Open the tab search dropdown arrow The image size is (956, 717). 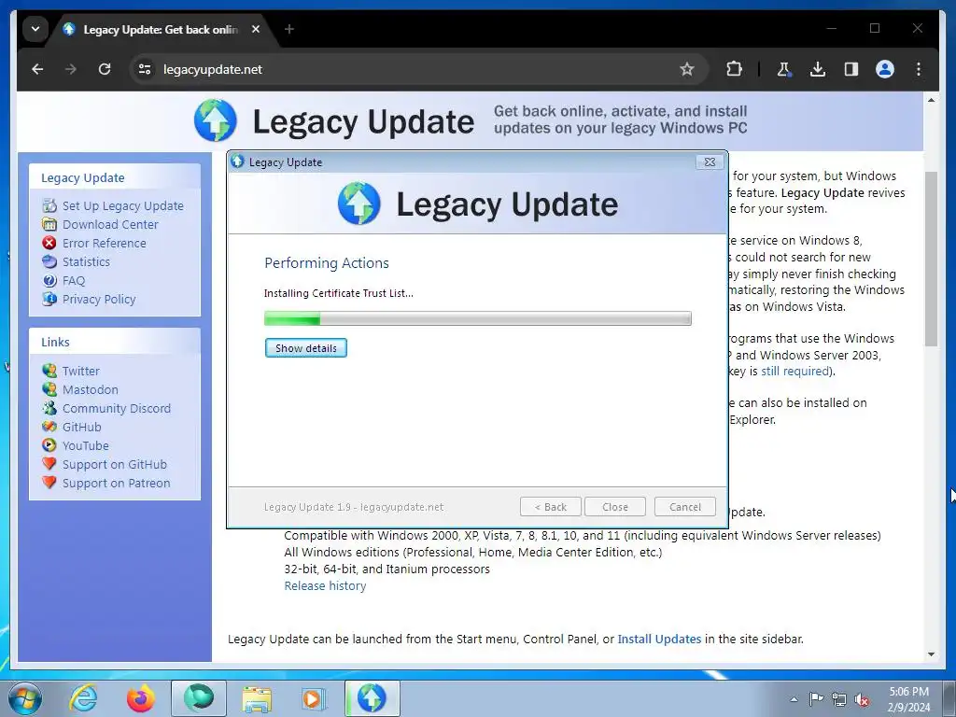click(35, 29)
